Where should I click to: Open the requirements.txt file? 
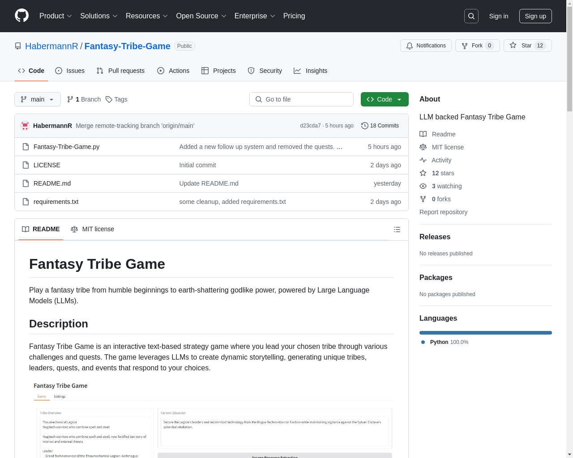pyautogui.click(x=56, y=202)
